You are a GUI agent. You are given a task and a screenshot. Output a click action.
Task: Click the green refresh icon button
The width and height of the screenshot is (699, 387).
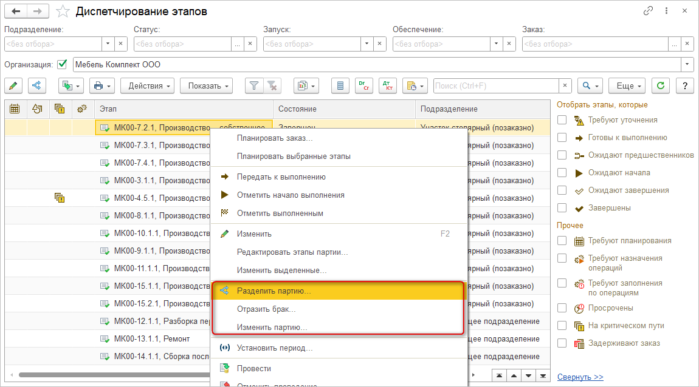coord(660,86)
